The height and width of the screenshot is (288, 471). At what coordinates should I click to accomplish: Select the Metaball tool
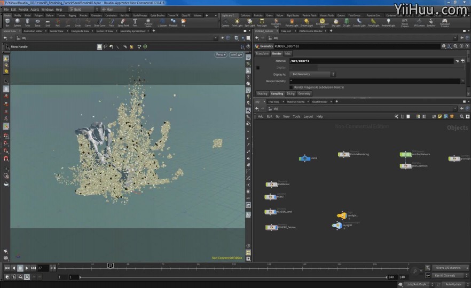point(173,22)
